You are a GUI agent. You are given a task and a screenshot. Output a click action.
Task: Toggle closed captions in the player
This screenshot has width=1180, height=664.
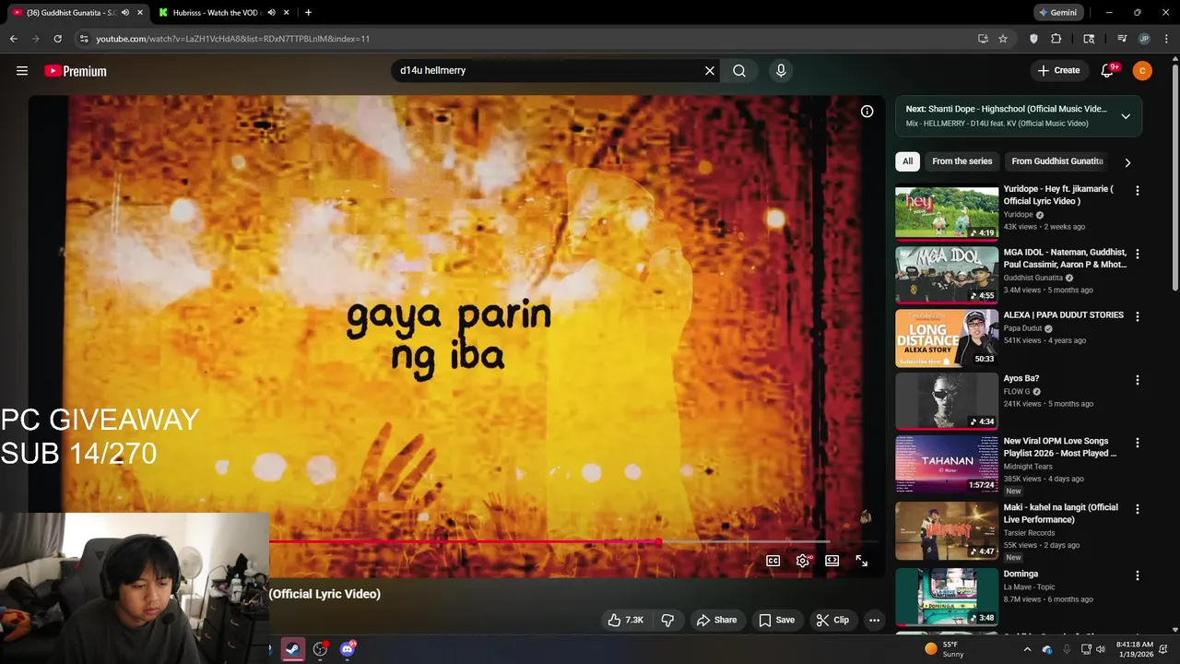coord(773,561)
